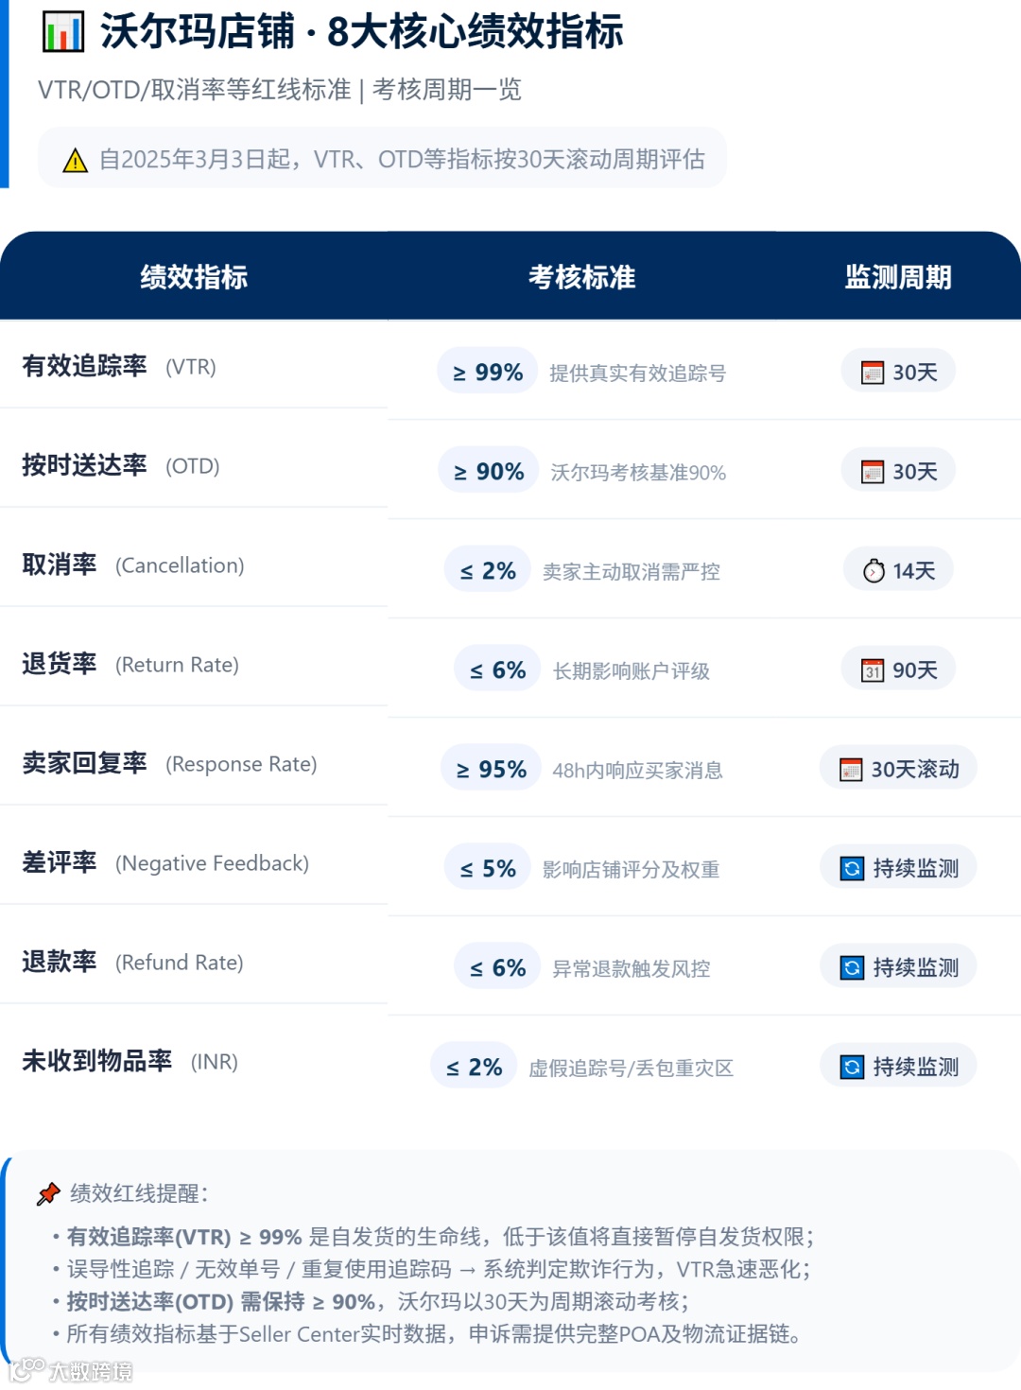Click the ≤ 5% negative feedback badge
The image size is (1021, 1390).
click(488, 868)
